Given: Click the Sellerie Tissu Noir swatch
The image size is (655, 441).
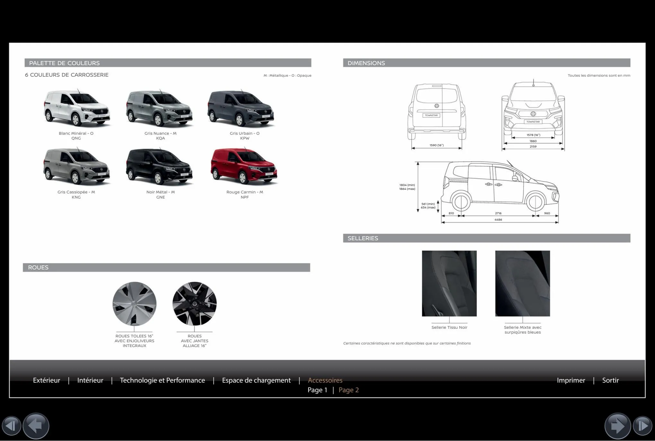Looking at the screenshot, I should coord(449,284).
